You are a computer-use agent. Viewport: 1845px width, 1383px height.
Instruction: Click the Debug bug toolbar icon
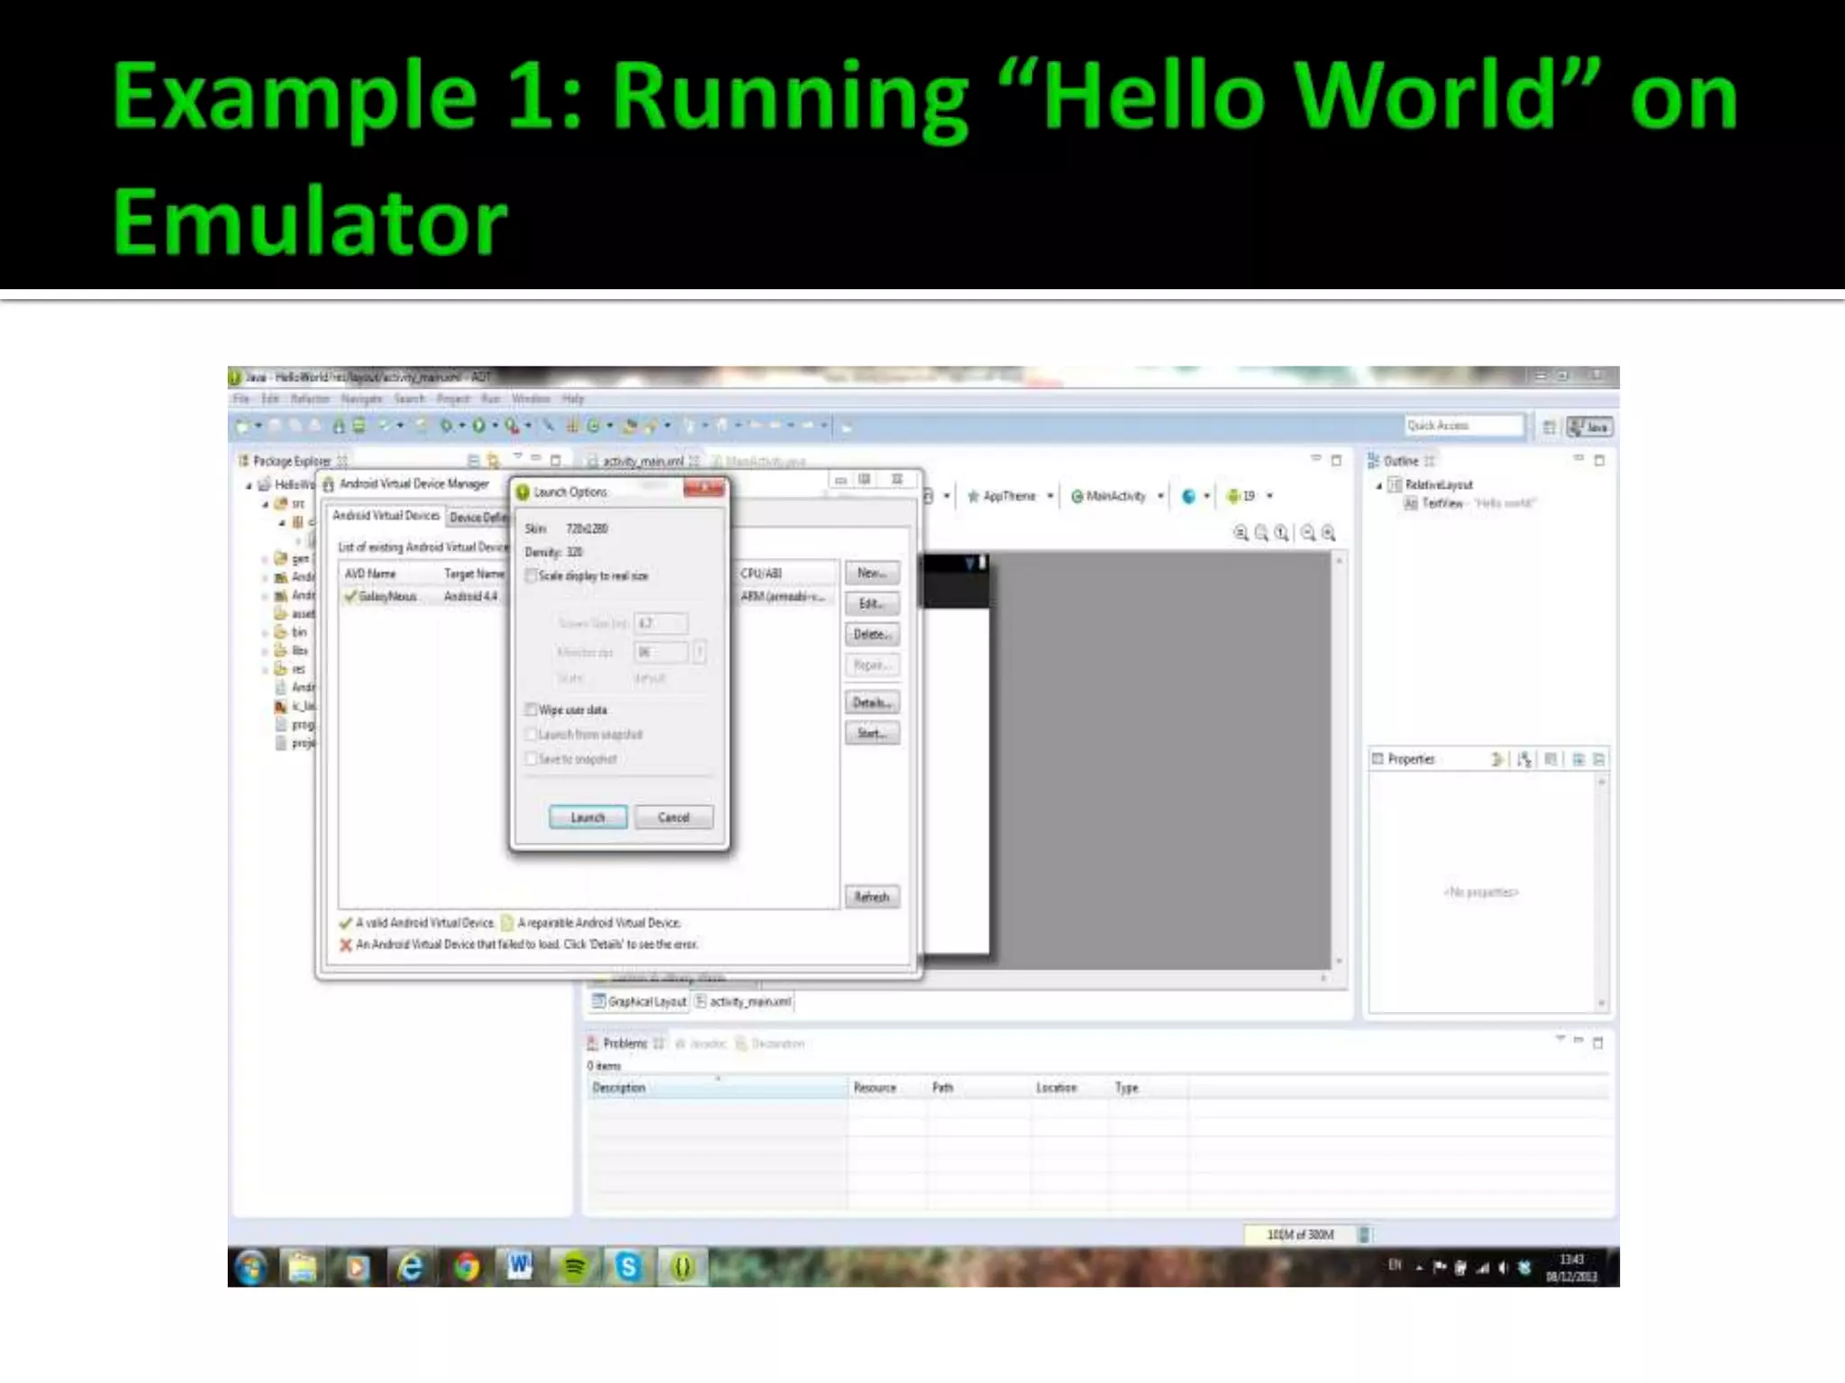coord(446,426)
